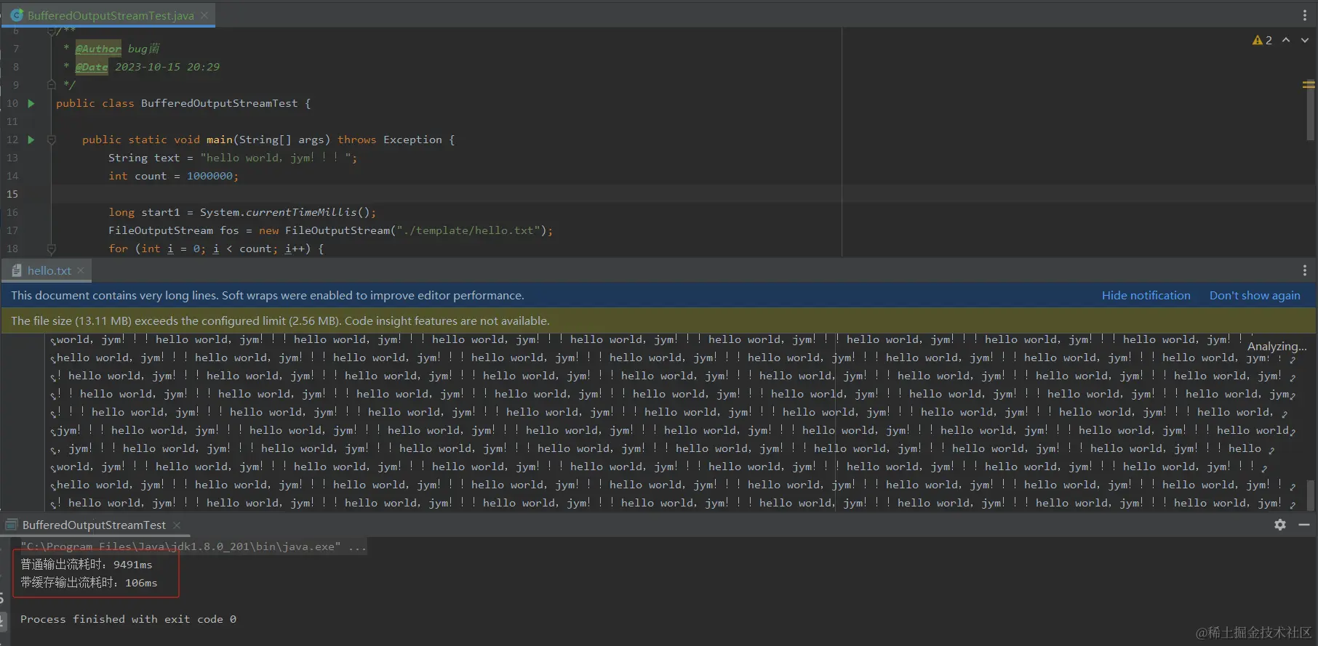Run the main method from the gutter

(31, 140)
